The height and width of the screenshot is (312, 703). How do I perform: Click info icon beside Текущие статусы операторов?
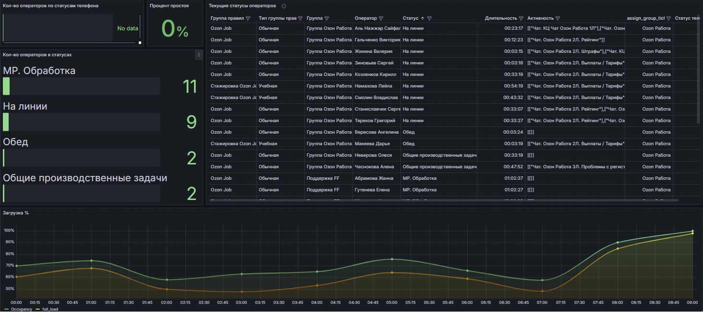tap(283, 6)
